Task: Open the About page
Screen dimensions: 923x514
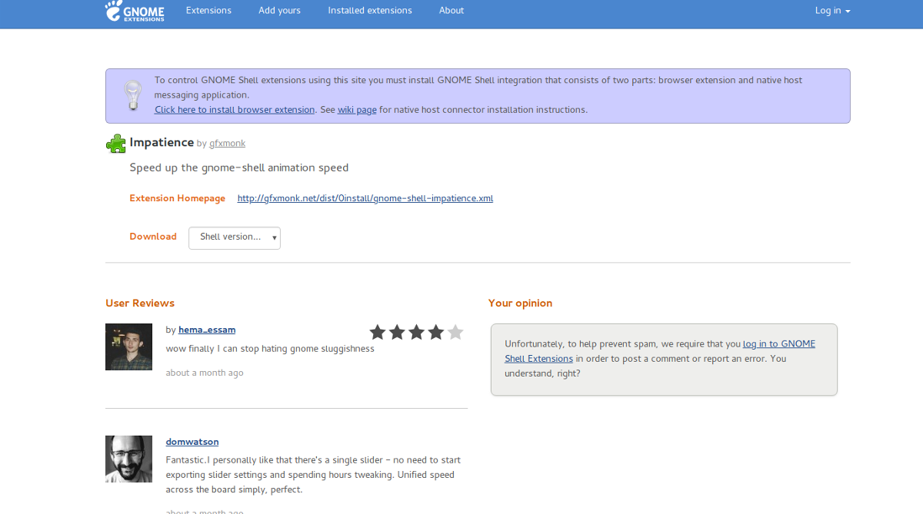Action: (452, 11)
